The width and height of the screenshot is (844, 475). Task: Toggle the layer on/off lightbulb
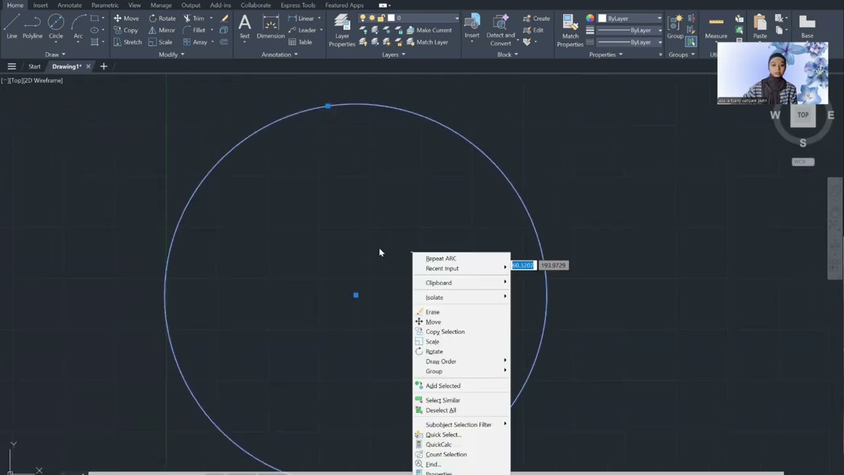coord(363,18)
